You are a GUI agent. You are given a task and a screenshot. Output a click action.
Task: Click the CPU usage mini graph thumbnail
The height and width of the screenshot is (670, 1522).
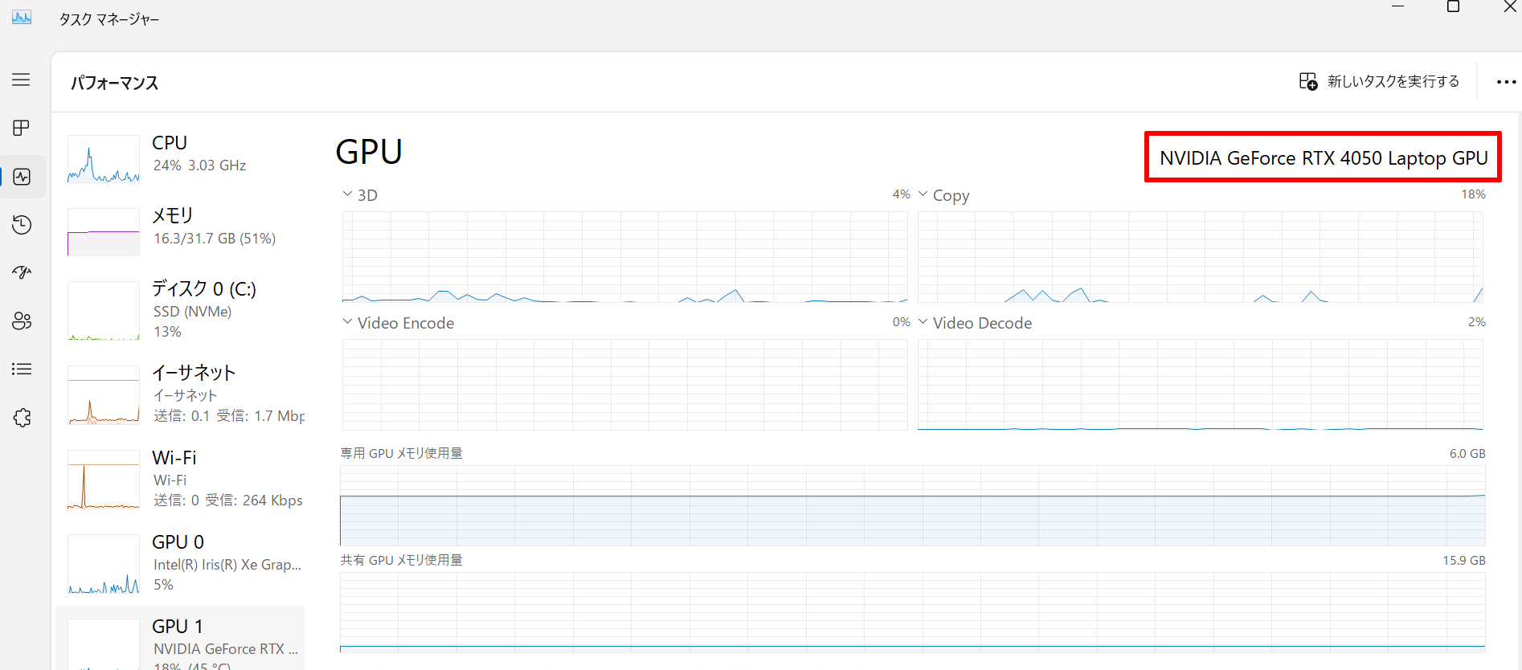pyautogui.click(x=104, y=159)
